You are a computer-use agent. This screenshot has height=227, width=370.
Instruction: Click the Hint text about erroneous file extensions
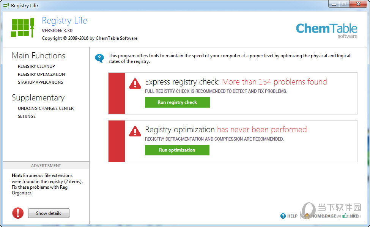coord(47,184)
